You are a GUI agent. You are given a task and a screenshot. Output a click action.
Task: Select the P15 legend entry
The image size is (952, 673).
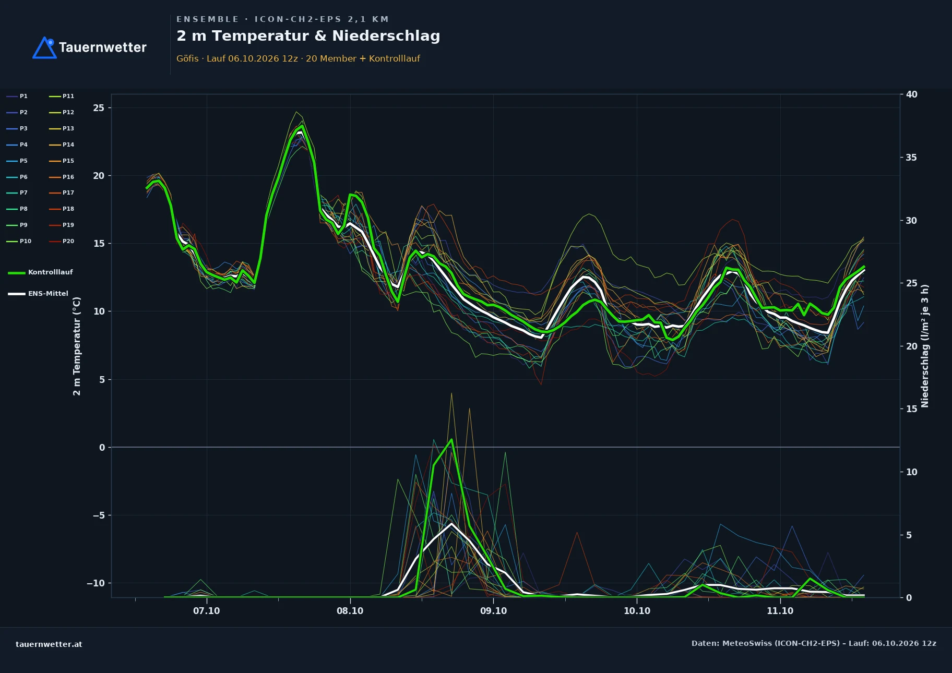[x=62, y=161]
